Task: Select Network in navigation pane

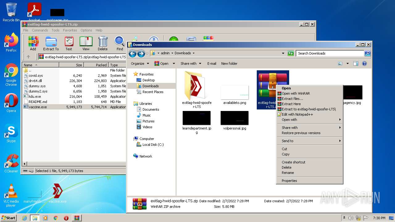Action: coord(146,156)
